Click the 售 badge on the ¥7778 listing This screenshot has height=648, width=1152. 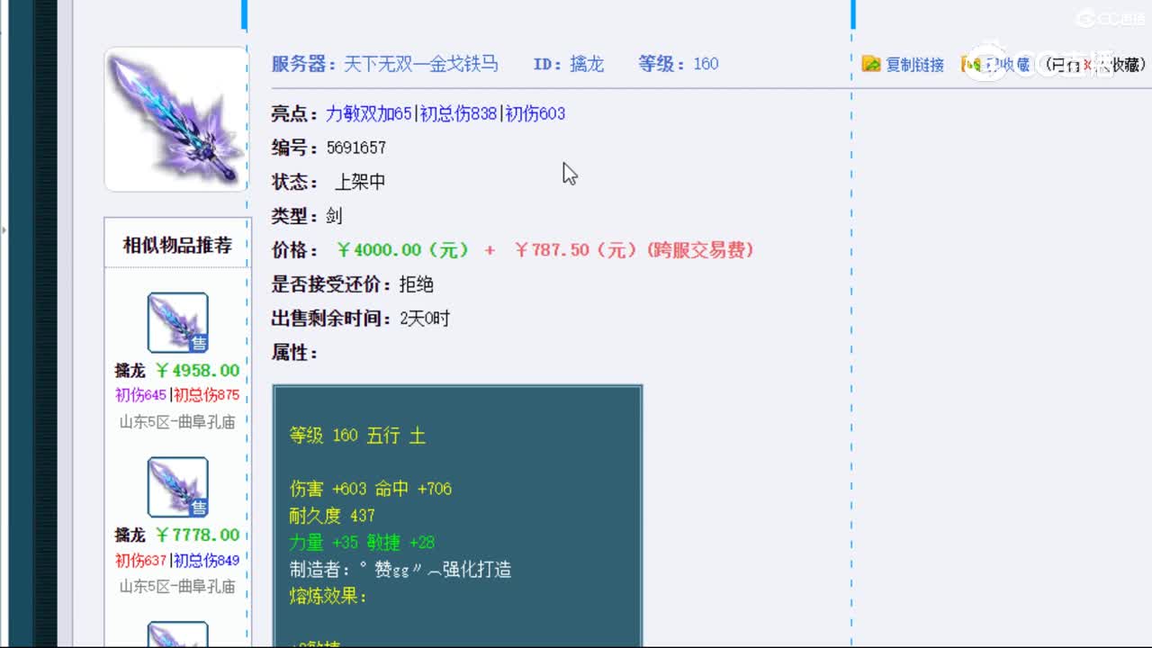click(197, 507)
